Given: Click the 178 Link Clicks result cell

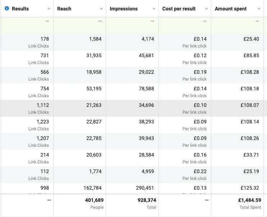Looking at the screenshot, I should click(27, 42).
